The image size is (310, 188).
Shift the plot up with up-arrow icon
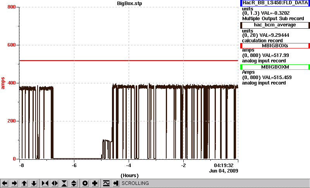[24, 183]
